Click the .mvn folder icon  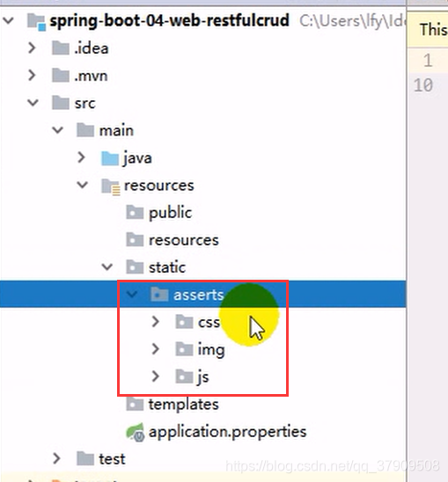(x=61, y=76)
